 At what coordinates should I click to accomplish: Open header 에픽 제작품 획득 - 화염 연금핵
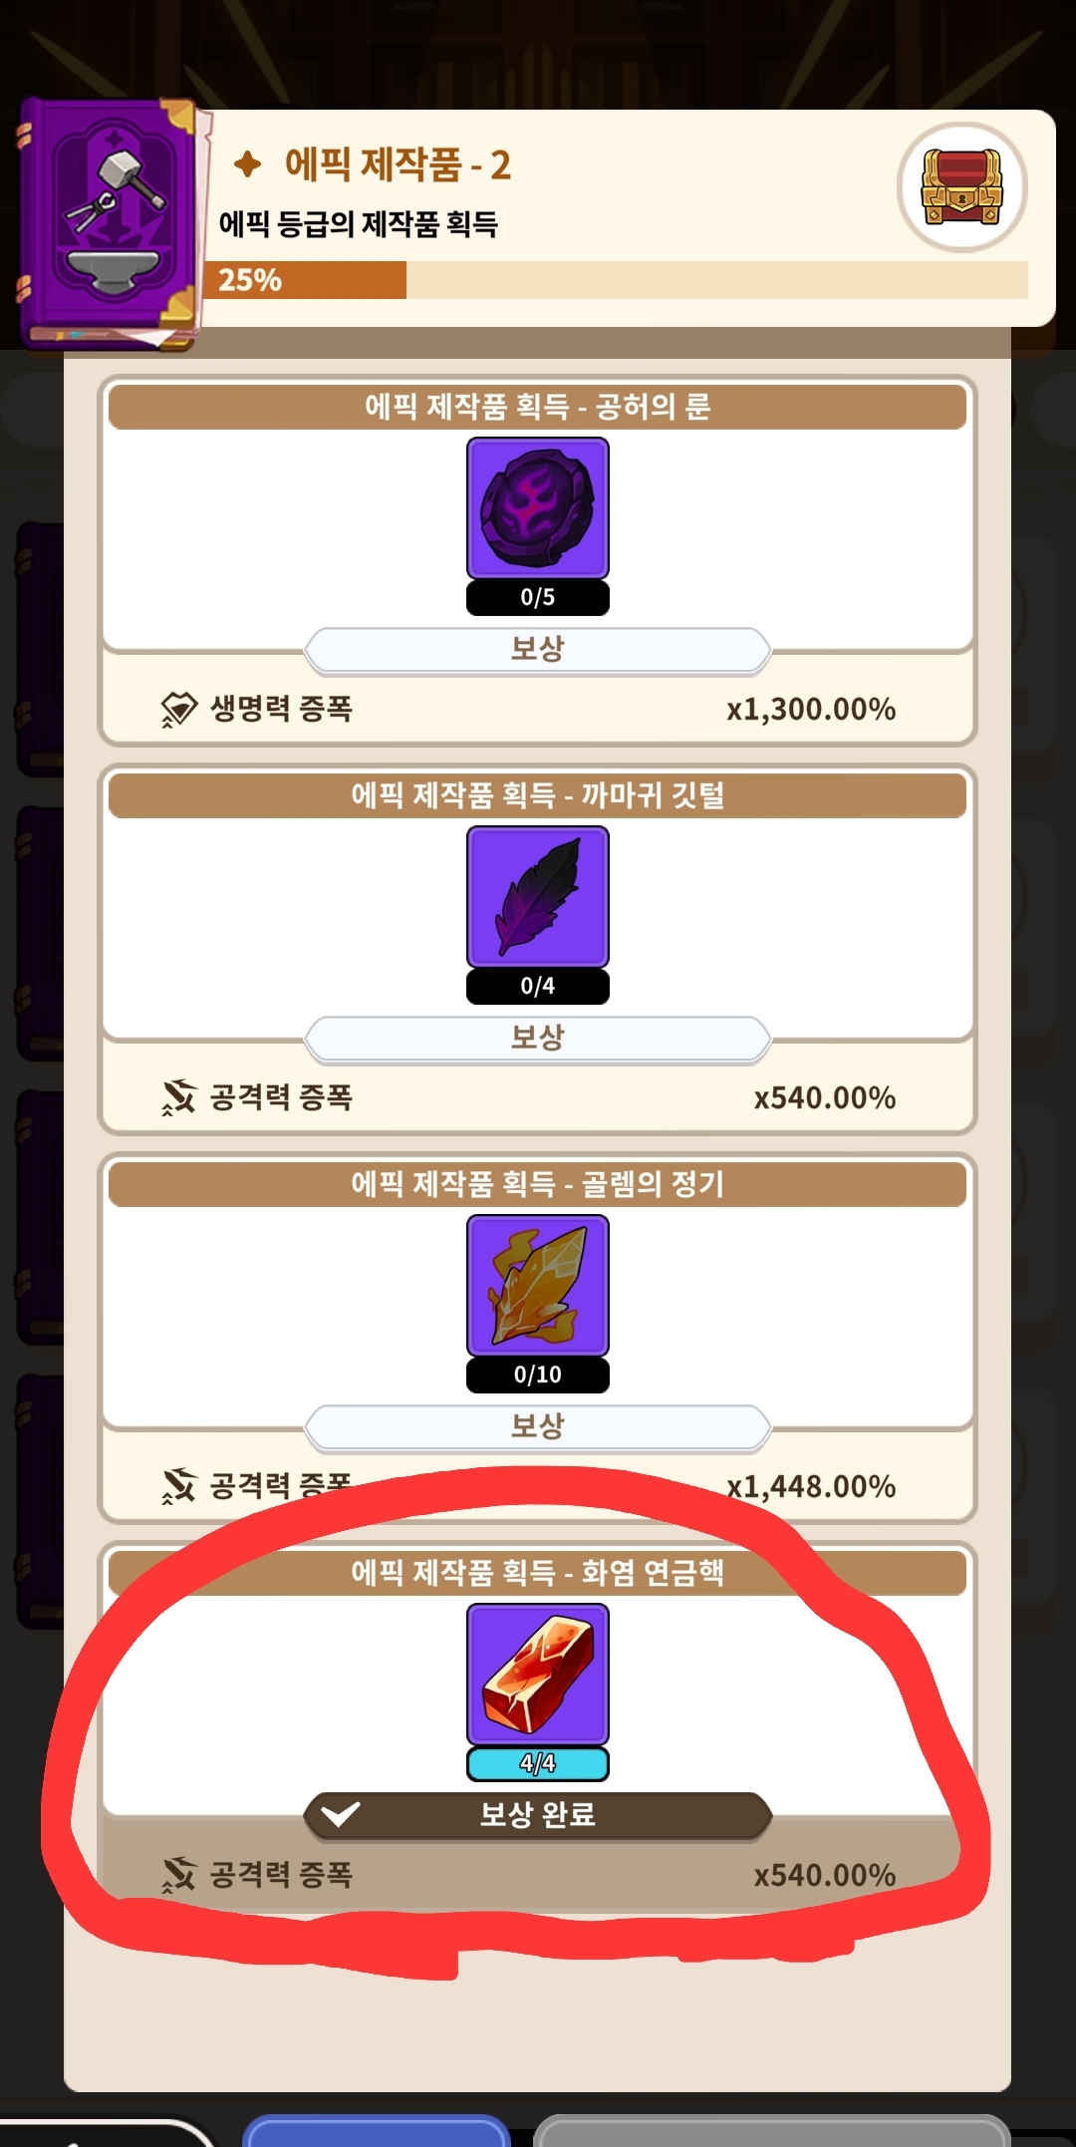(x=538, y=1573)
